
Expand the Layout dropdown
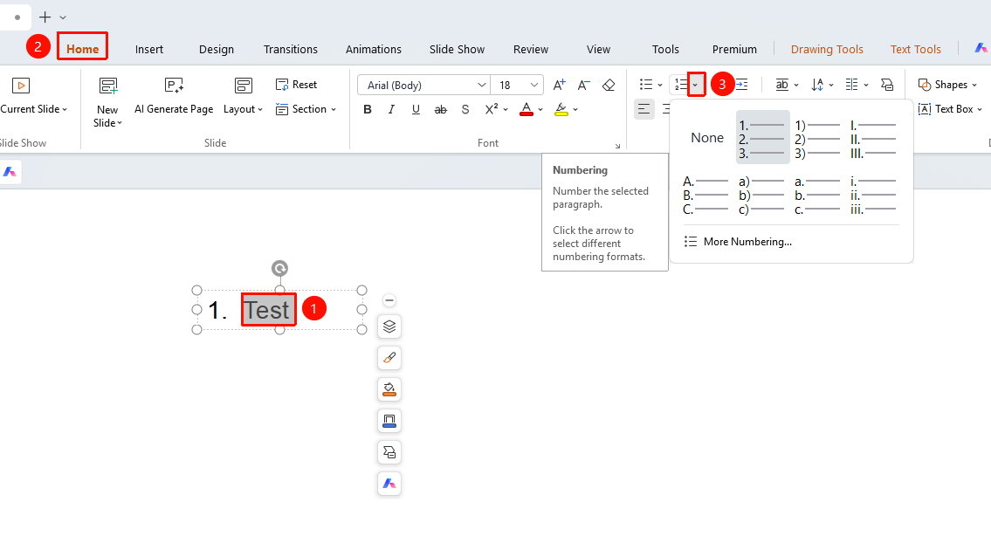coord(243,109)
